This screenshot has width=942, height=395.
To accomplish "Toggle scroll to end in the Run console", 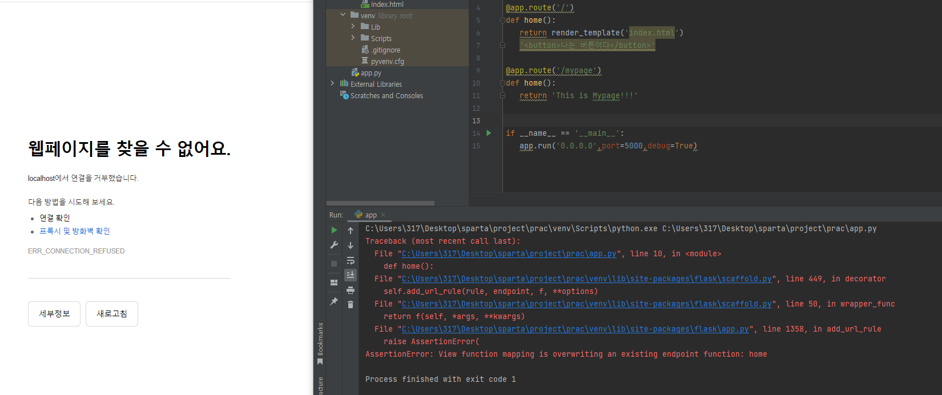I will (x=351, y=275).
